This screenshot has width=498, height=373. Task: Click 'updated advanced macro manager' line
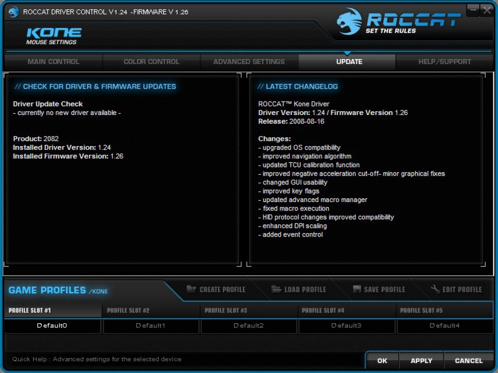coord(312,200)
